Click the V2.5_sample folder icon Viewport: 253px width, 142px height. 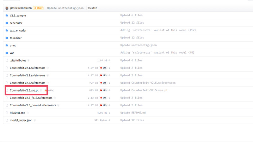(7, 15)
